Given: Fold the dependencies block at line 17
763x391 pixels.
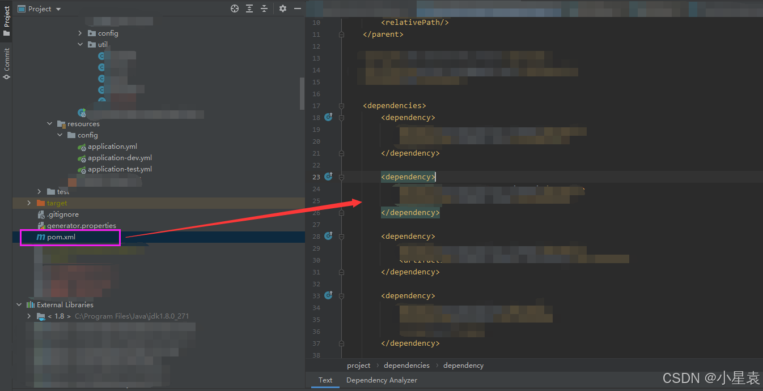Looking at the screenshot, I should click(x=341, y=106).
